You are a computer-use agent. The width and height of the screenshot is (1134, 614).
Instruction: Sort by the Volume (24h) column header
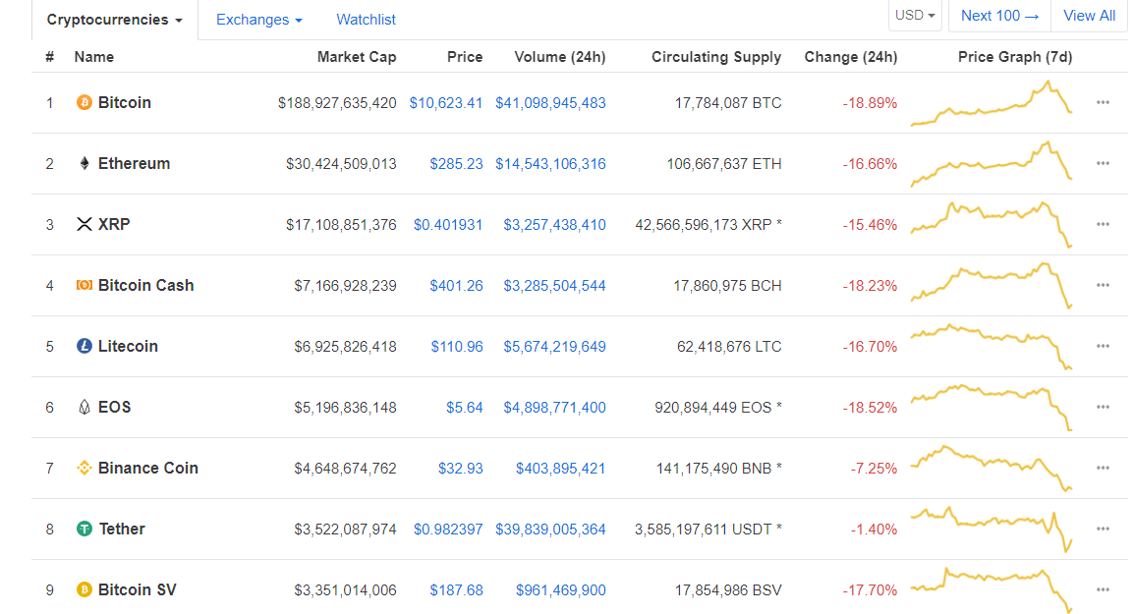tap(560, 57)
